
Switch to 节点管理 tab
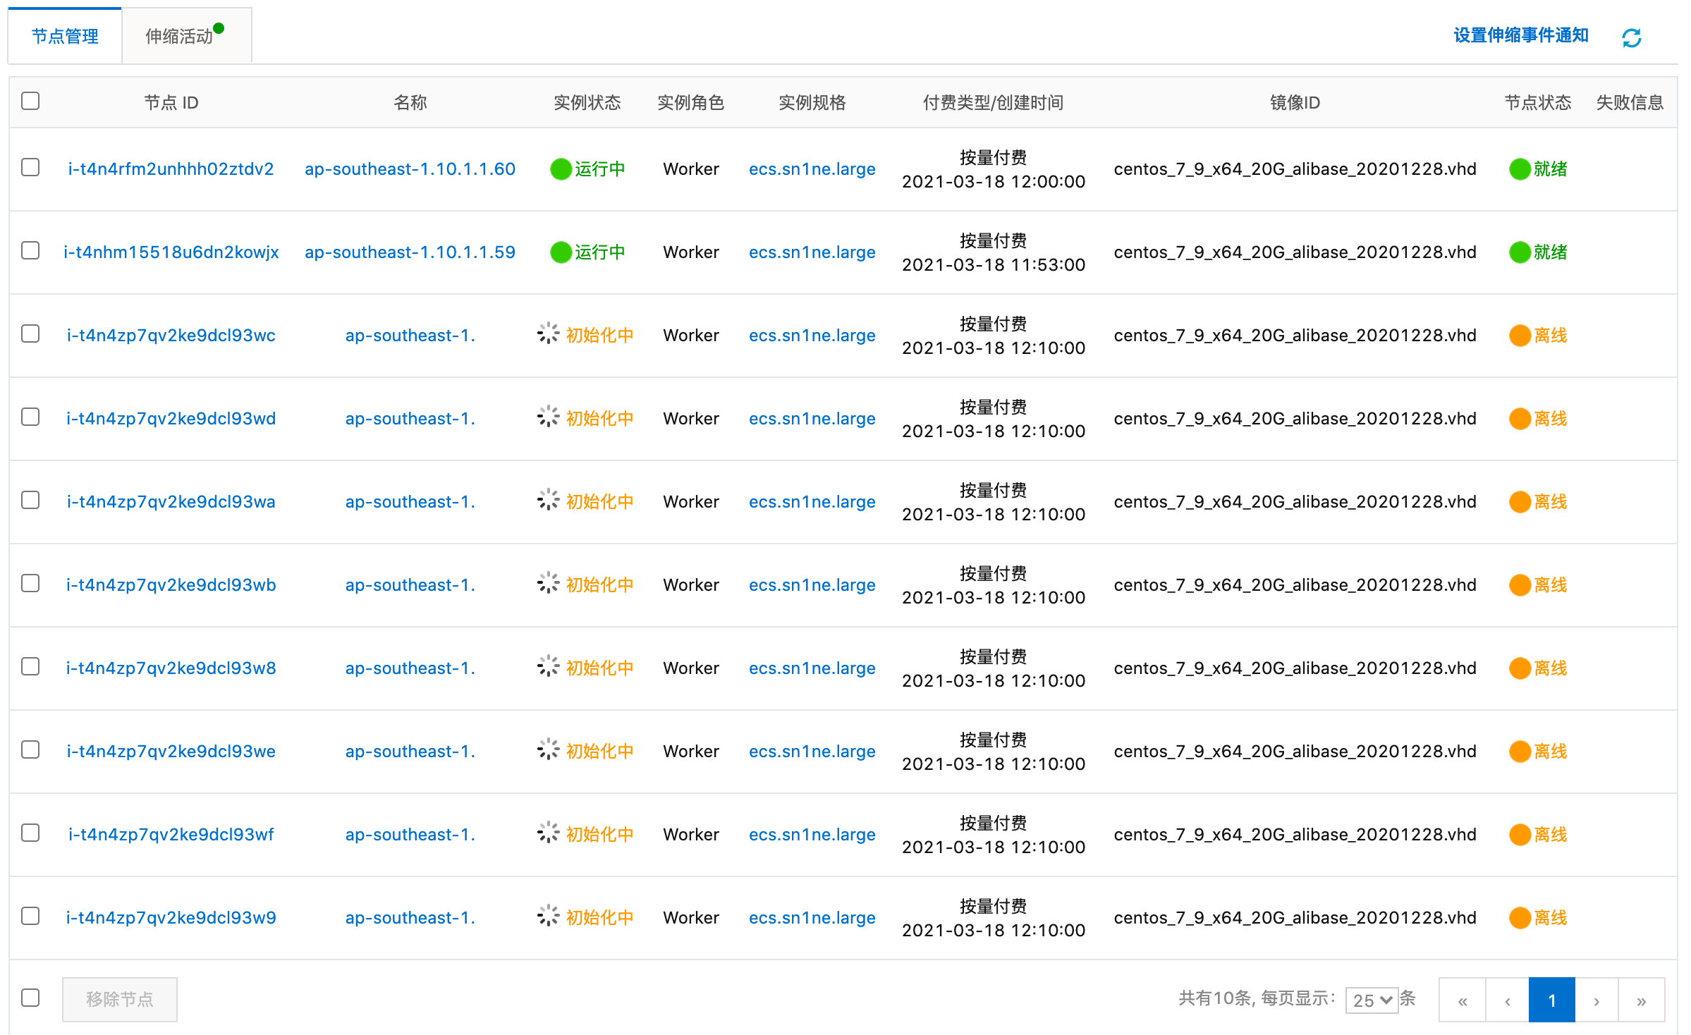pos(65,37)
